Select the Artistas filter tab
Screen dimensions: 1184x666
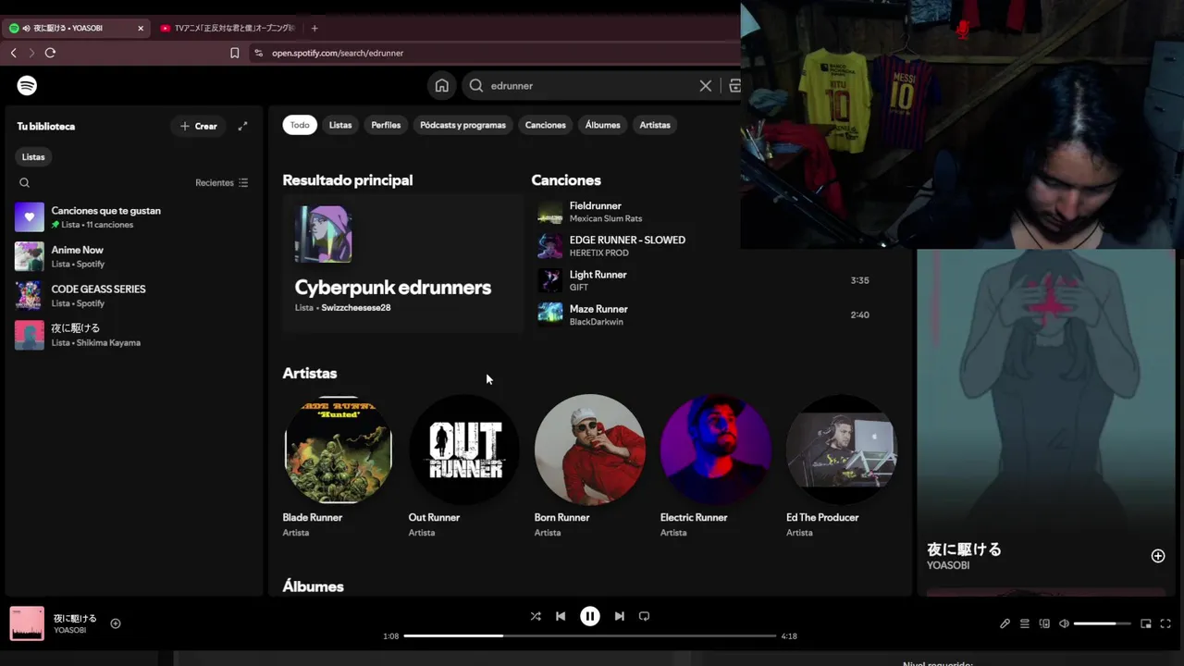click(x=655, y=125)
